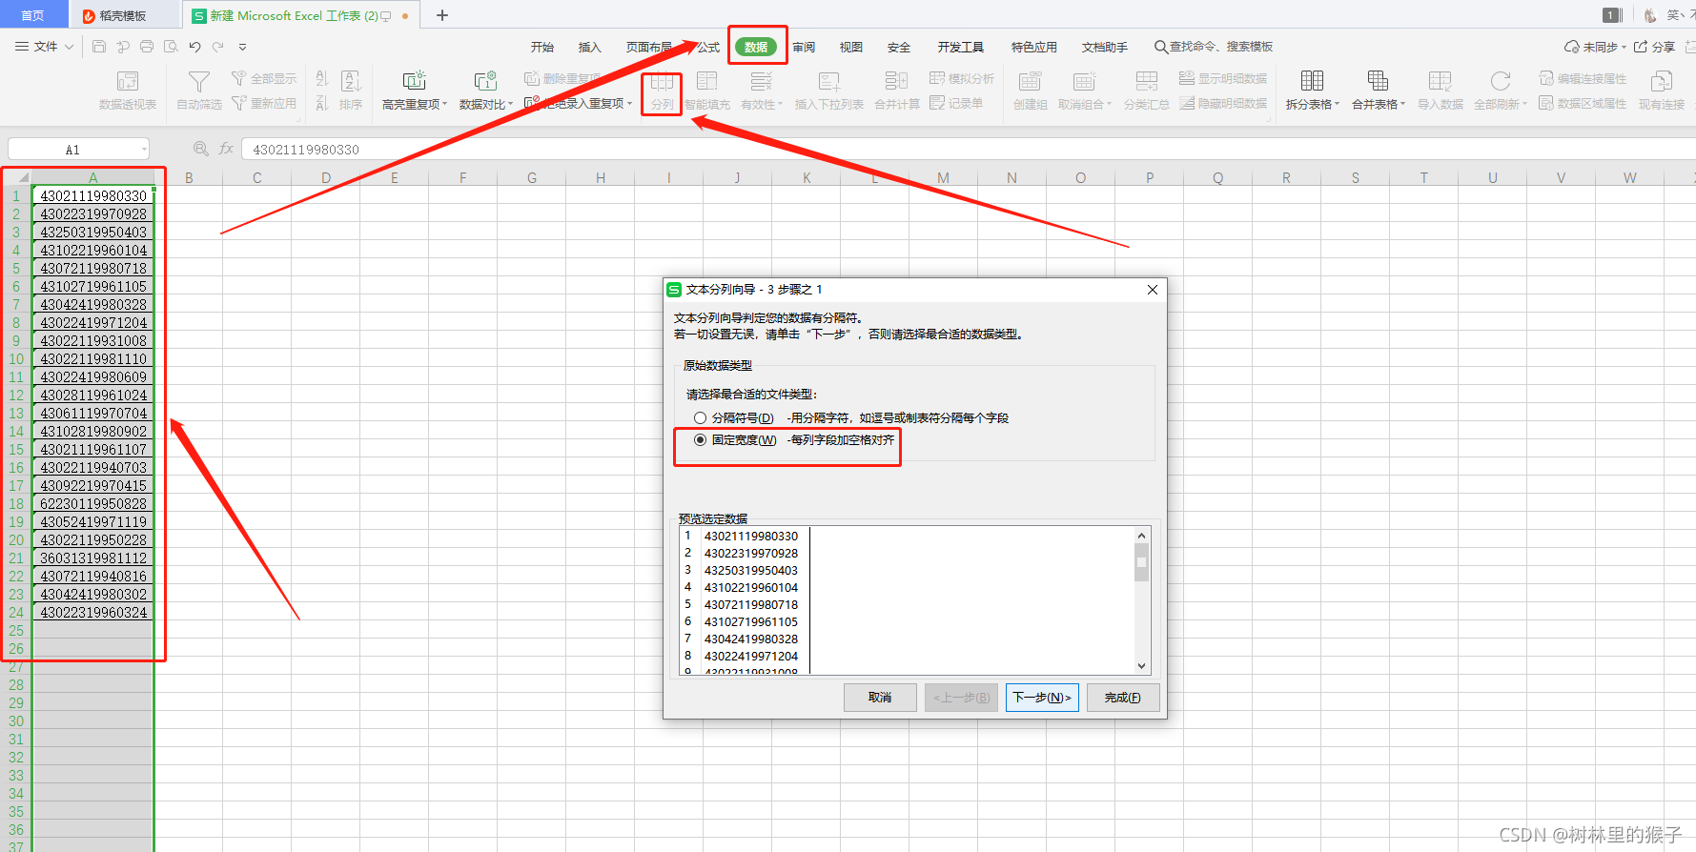This screenshot has width=1696, height=852.
Task: Click the 查找命令 search command box
Action: [x=1213, y=47]
